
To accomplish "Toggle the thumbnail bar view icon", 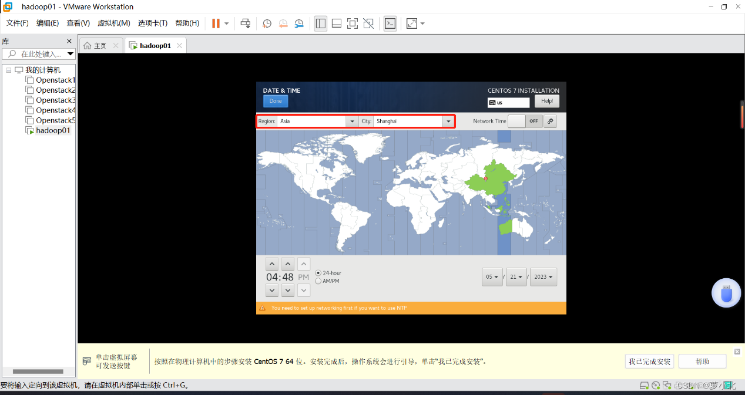I will coord(337,23).
